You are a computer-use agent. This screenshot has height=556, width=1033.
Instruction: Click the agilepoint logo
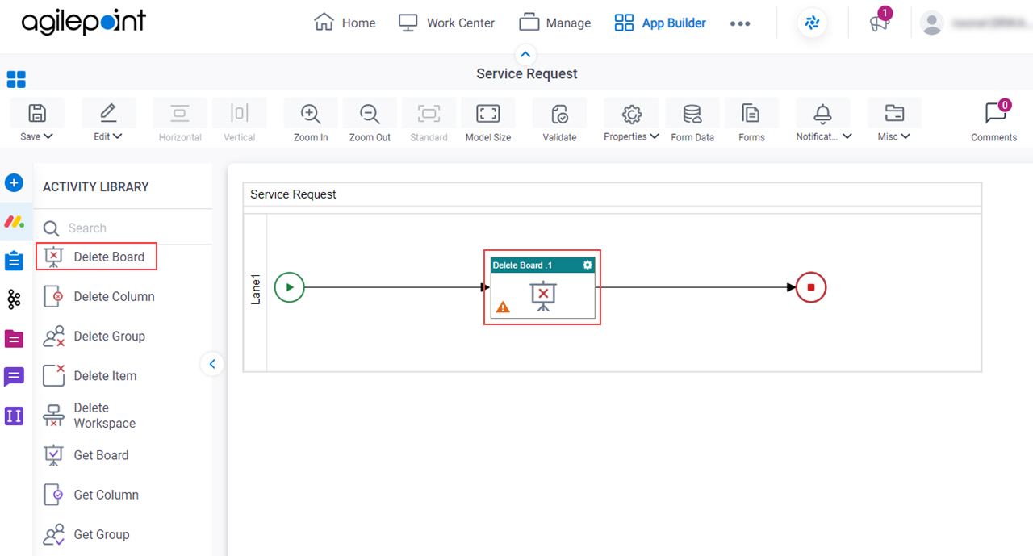(x=84, y=23)
